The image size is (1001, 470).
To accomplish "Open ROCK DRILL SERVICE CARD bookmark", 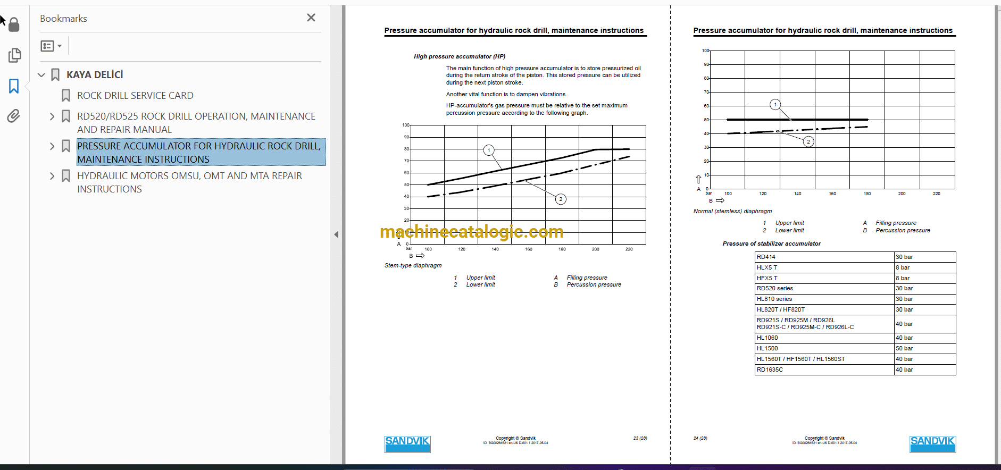I will point(135,96).
